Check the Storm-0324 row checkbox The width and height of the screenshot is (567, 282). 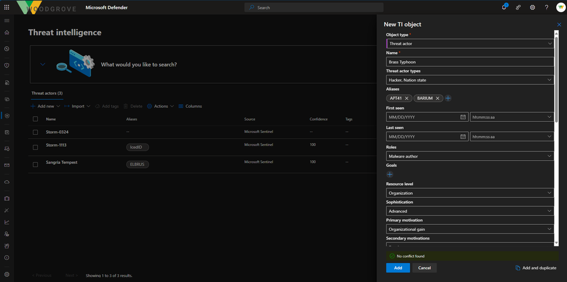(x=35, y=133)
